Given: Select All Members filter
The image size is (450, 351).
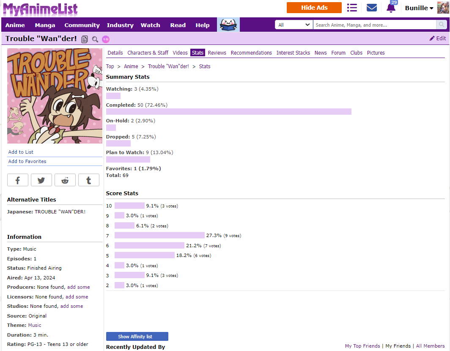Looking at the screenshot, I should (430, 346).
